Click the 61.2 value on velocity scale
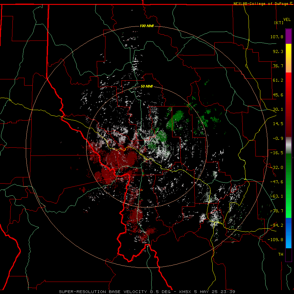This screenshot has width=294, height=294. point(278,80)
